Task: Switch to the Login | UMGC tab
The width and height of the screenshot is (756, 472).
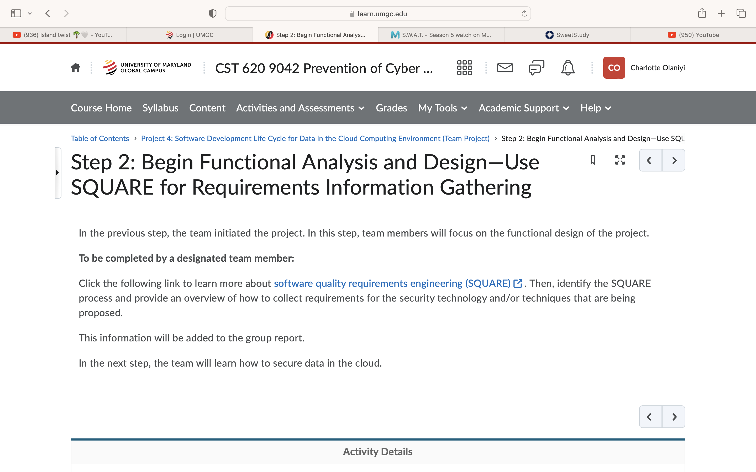Action: (189, 35)
